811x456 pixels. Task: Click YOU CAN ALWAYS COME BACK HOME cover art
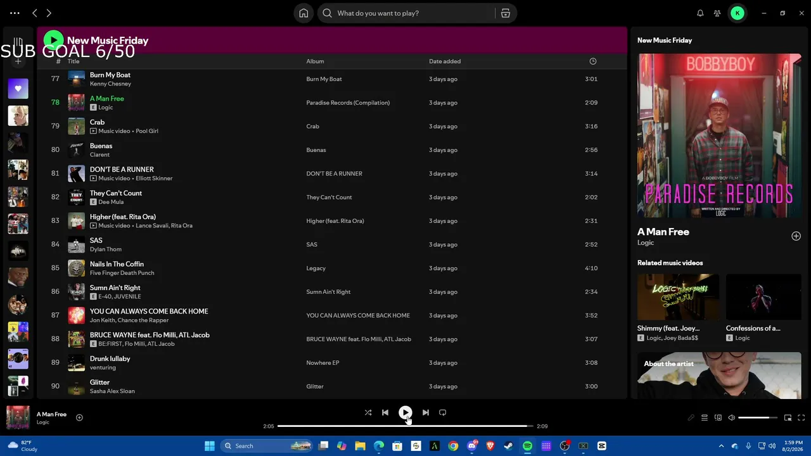[76, 315]
